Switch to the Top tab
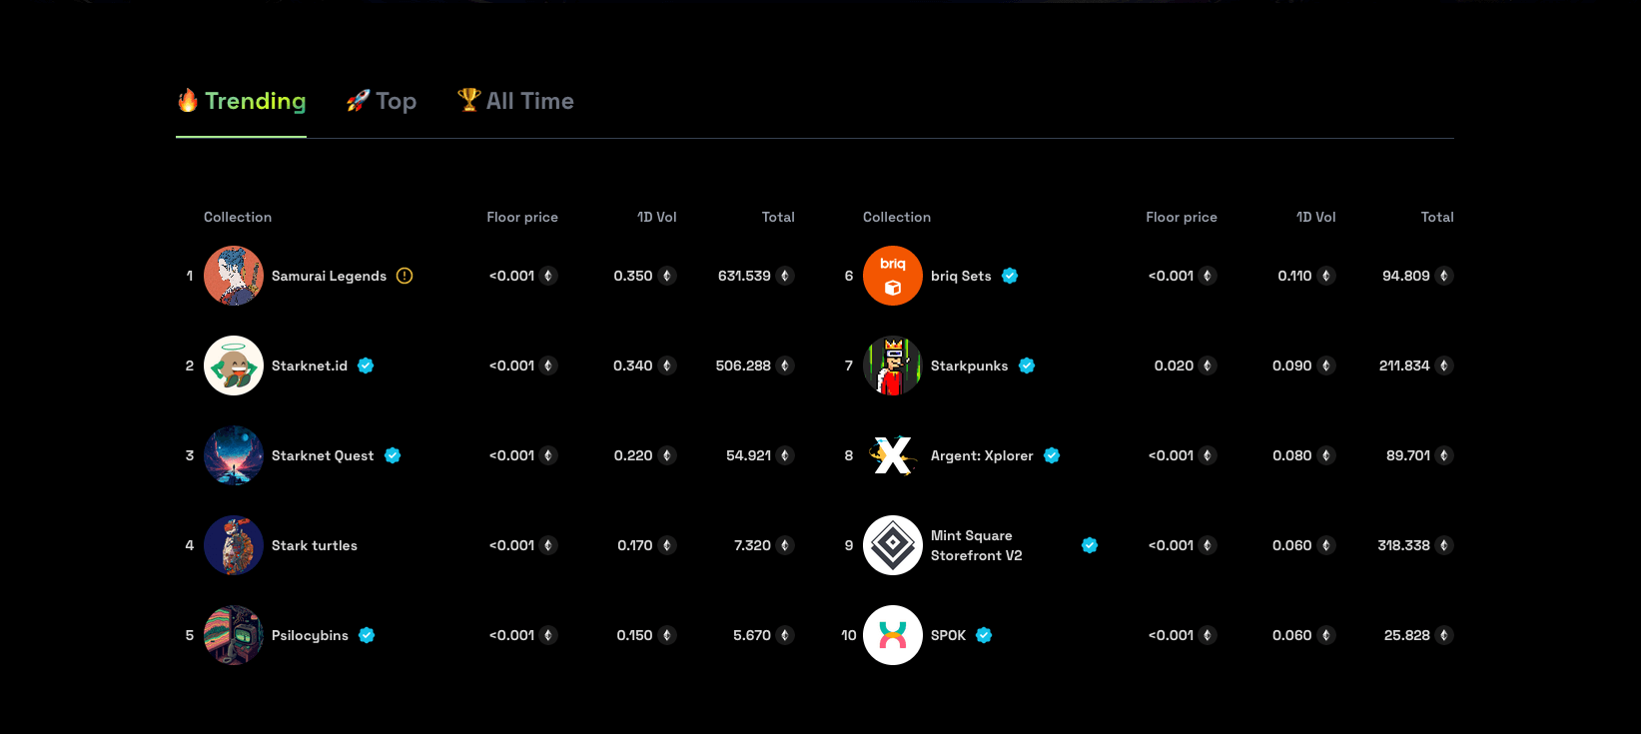The width and height of the screenshot is (1641, 734). pos(382,101)
